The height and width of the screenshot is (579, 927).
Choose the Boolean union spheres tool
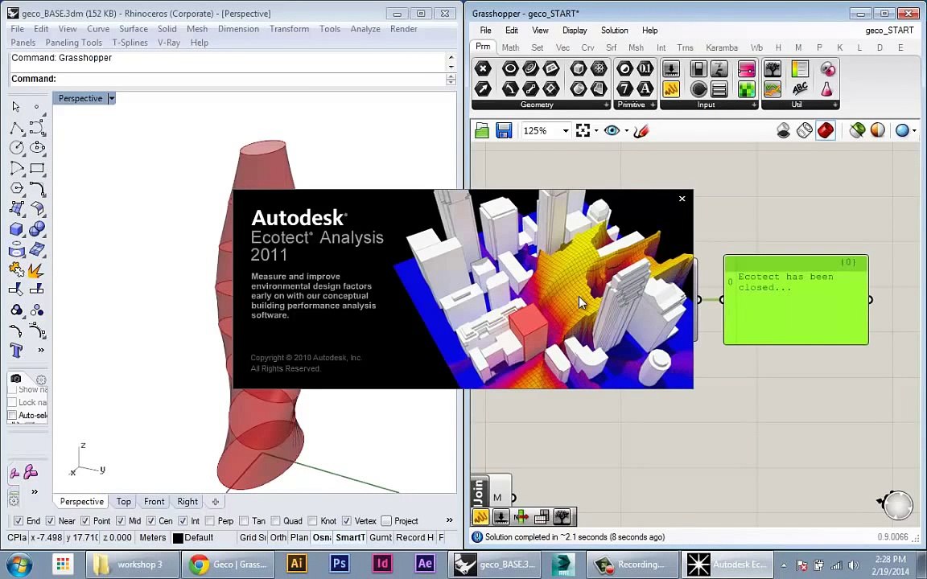point(37,228)
